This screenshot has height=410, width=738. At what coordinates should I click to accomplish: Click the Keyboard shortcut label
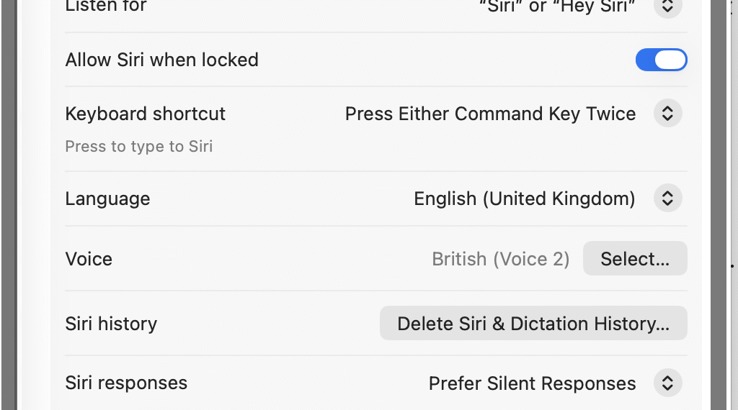pyautogui.click(x=145, y=114)
